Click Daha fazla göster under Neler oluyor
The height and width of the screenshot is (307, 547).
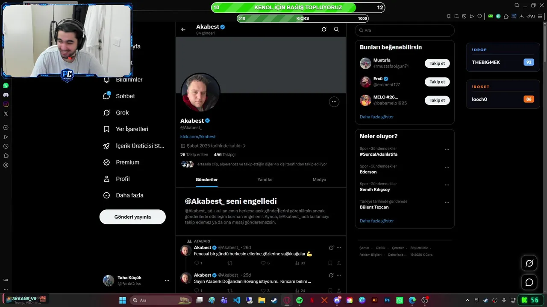pos(376,221)
